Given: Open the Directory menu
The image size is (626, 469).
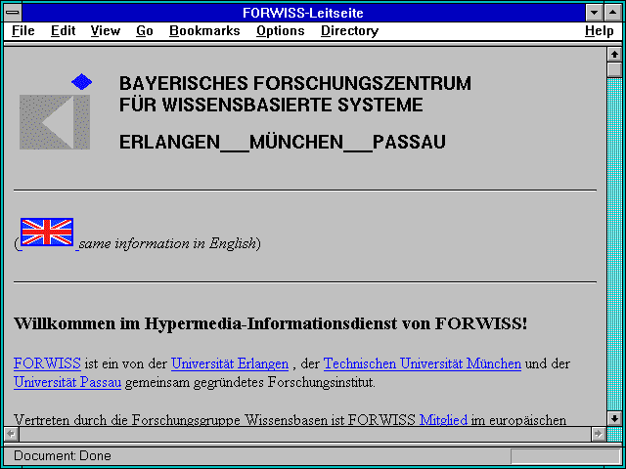Looking at the screenshot, I should (x=350, y=30).
